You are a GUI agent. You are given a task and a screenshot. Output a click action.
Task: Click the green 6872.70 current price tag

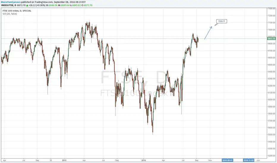[272, 39]
